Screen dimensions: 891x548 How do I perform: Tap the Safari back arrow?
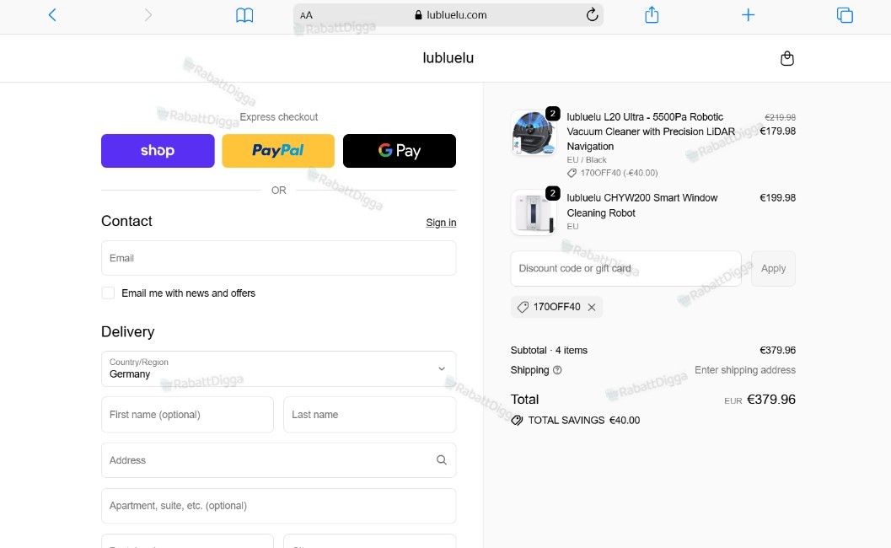point(52,15)
